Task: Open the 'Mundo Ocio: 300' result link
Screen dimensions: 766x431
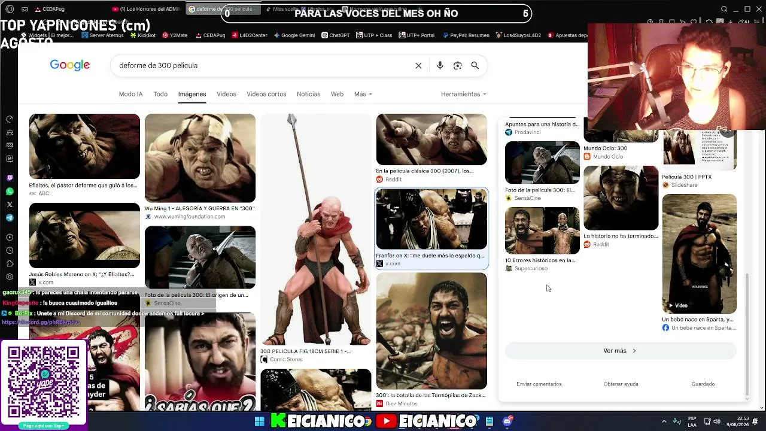Action: [606, 148]
